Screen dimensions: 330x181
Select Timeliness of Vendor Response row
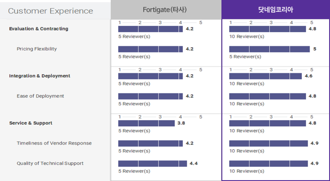(54, 143)
